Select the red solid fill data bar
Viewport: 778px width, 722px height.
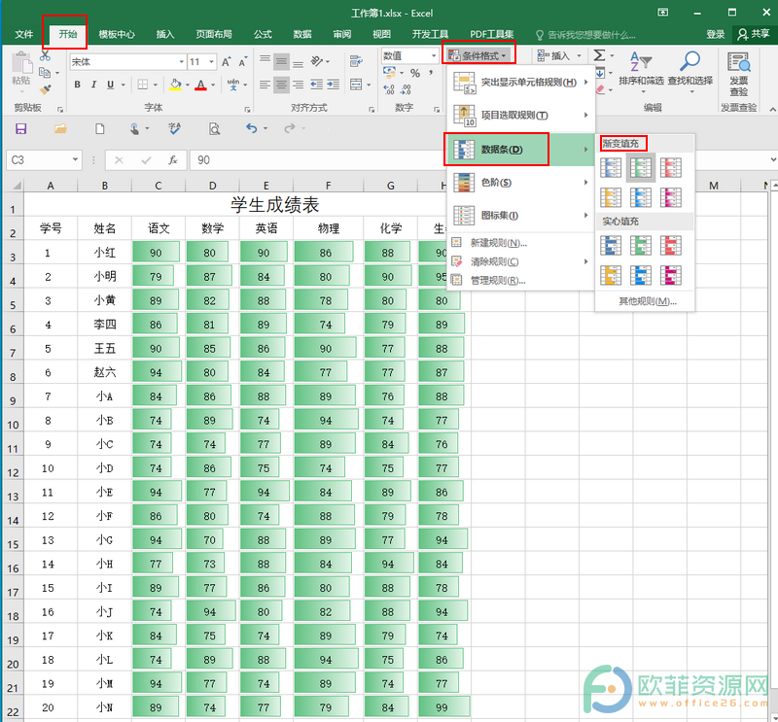coord(670,246)
